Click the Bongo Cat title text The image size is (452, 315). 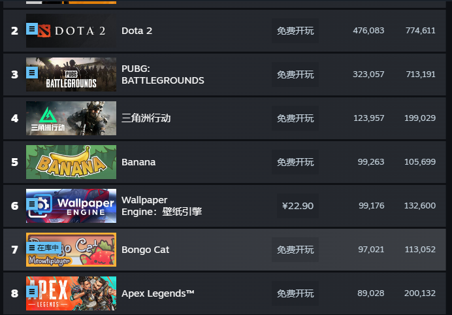[x=145, y=250]
